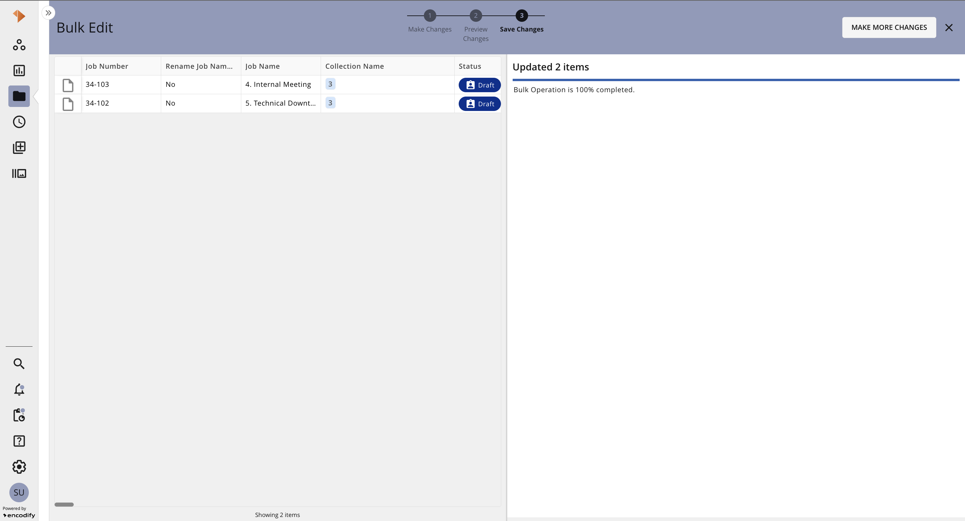Go to step 2 Preview Changes
Viewport: 965px width, 521px height.
click(476, 26)
